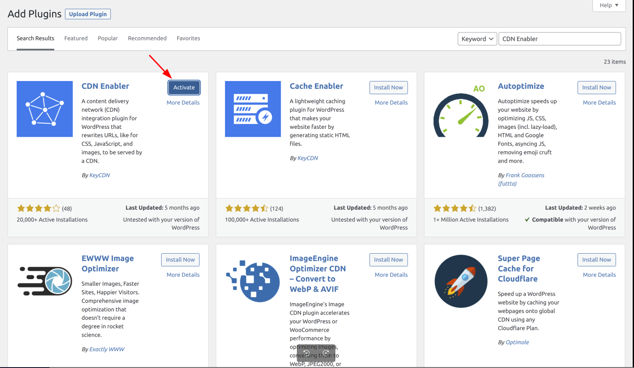Screen dimensions: 634x368
Task: Click the ImageEngine Optimizer CDN plugin icon
Action: pyautogui.click(x=253, y=281)
